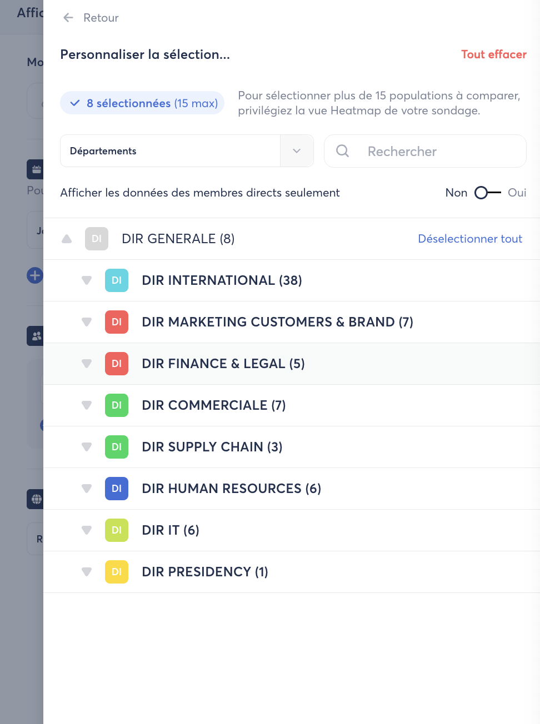The width and height of the screenshot is (540, 724).
Task: Click the Oui label of the switch
Action: [x=517, y=193]
